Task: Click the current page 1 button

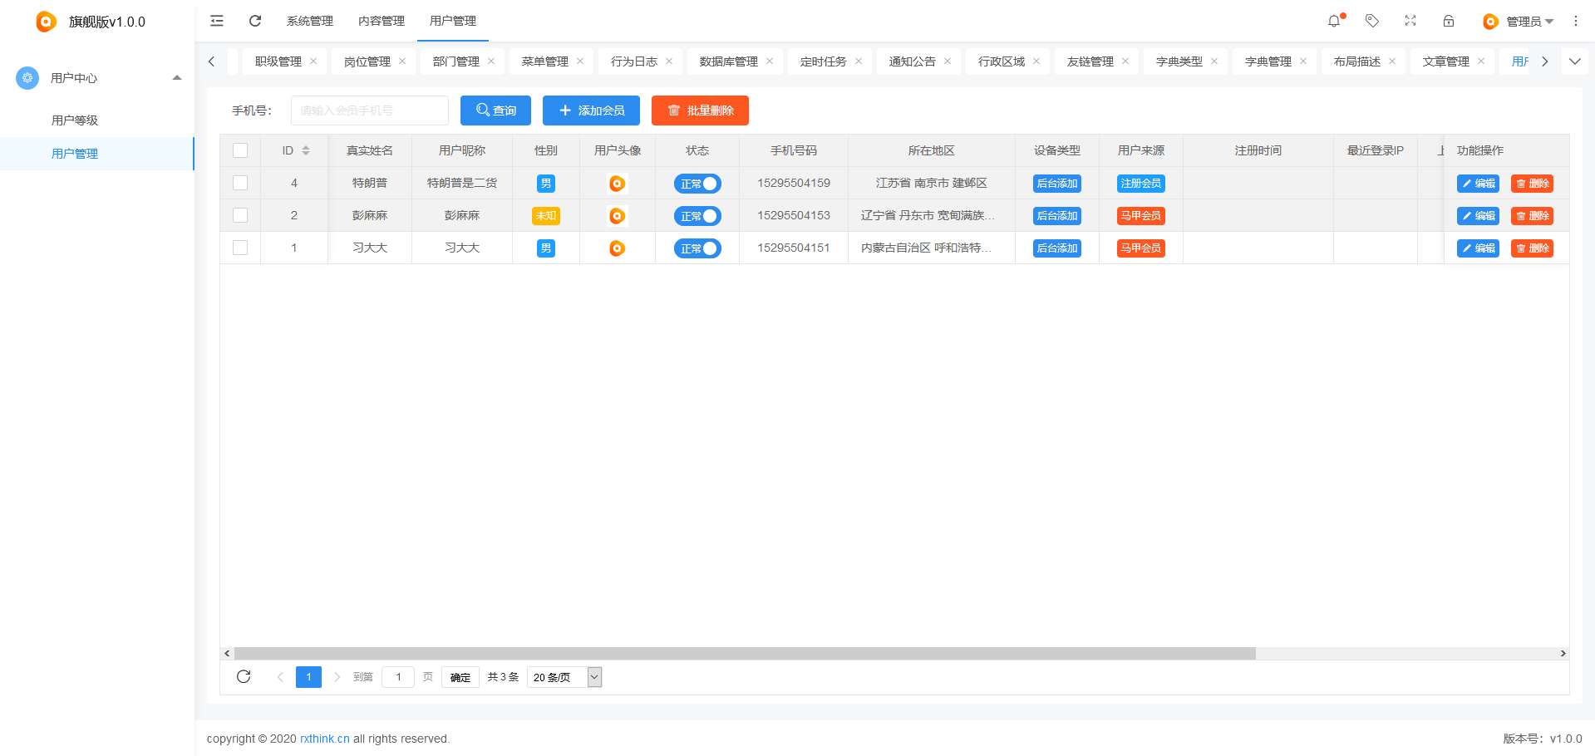Action: click(x=308, y=677)
